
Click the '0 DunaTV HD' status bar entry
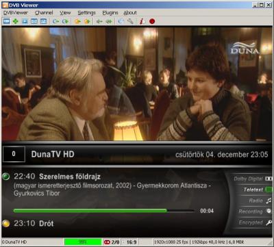(x=14, y=242)
